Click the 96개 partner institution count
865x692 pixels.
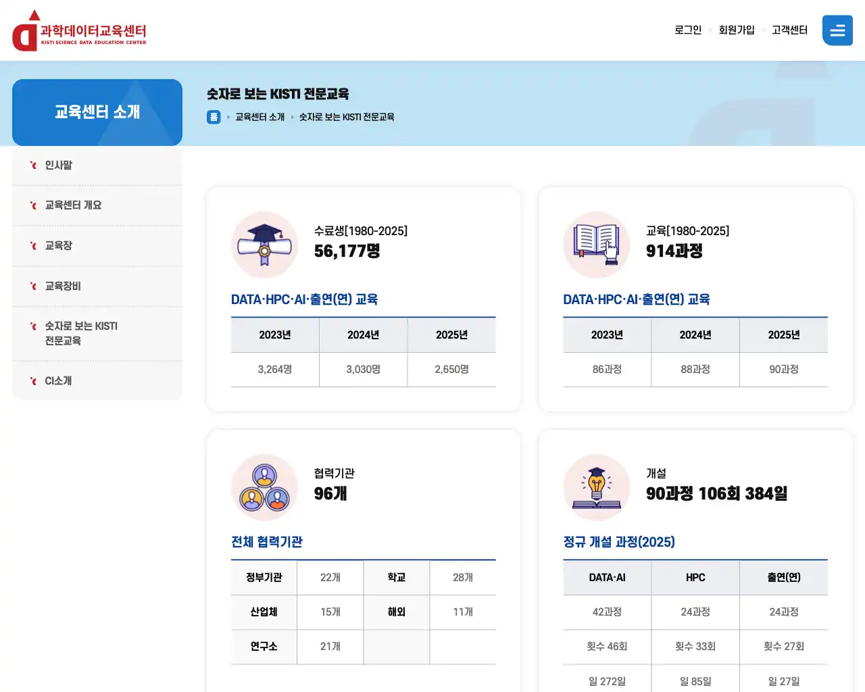330,494
